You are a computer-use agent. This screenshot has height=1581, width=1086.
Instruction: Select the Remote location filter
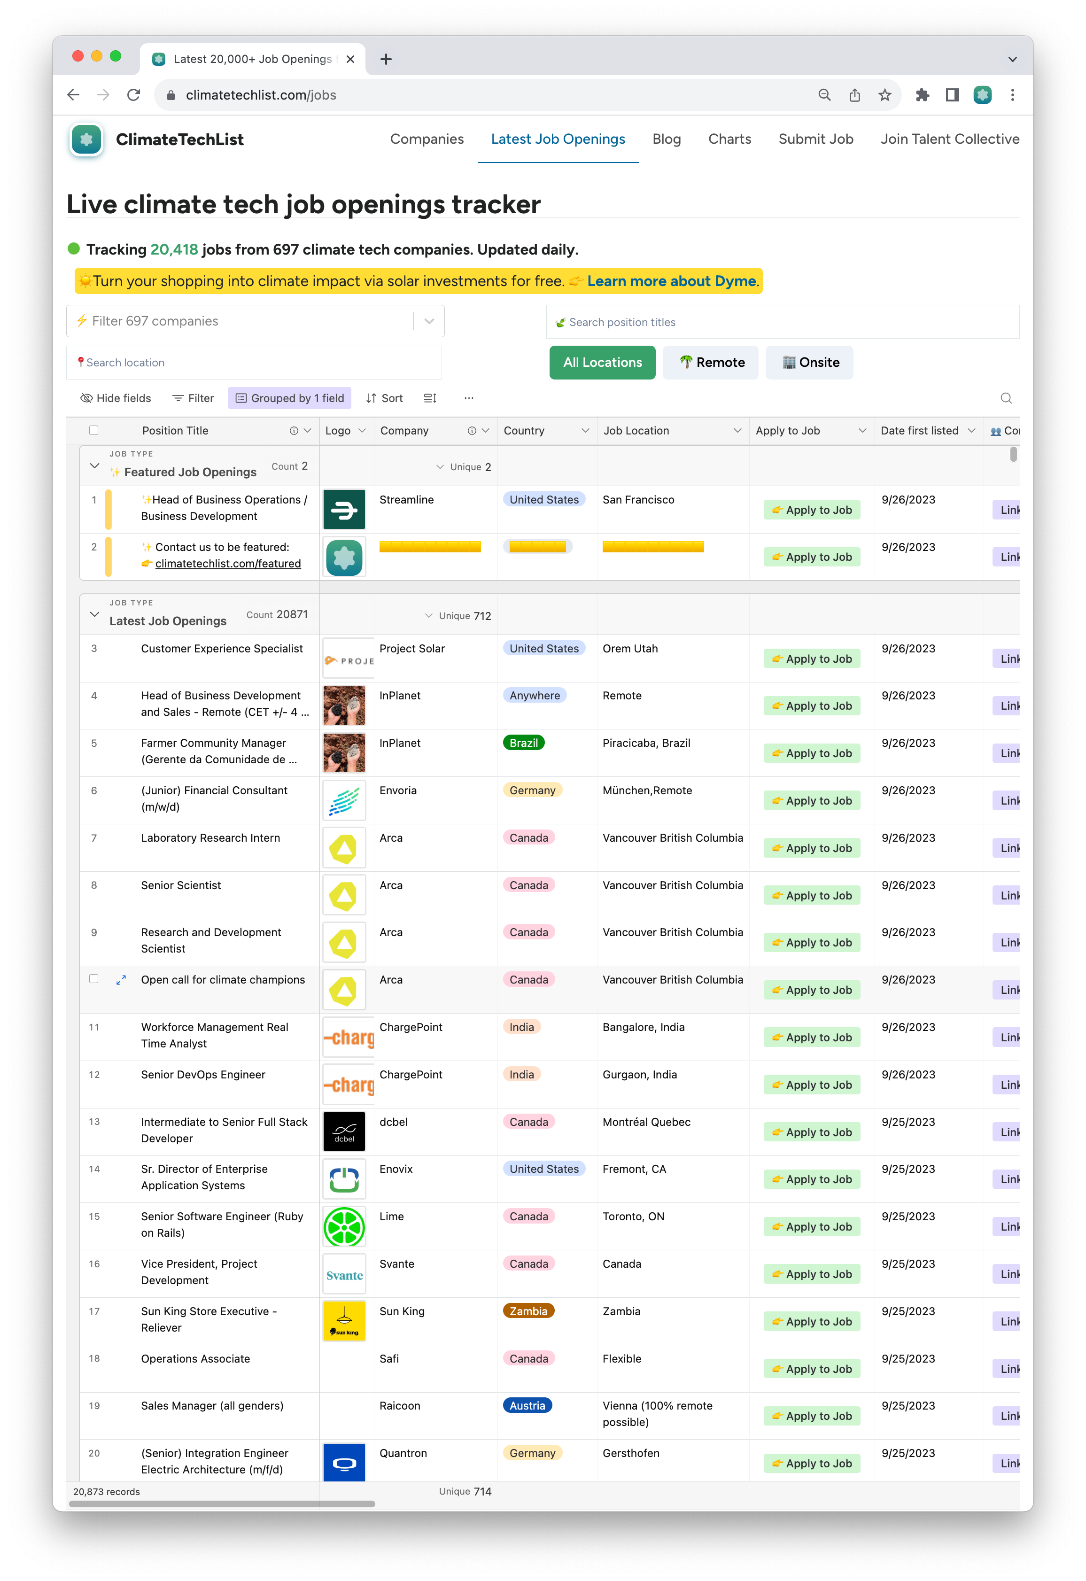click(x=710, y=363)
